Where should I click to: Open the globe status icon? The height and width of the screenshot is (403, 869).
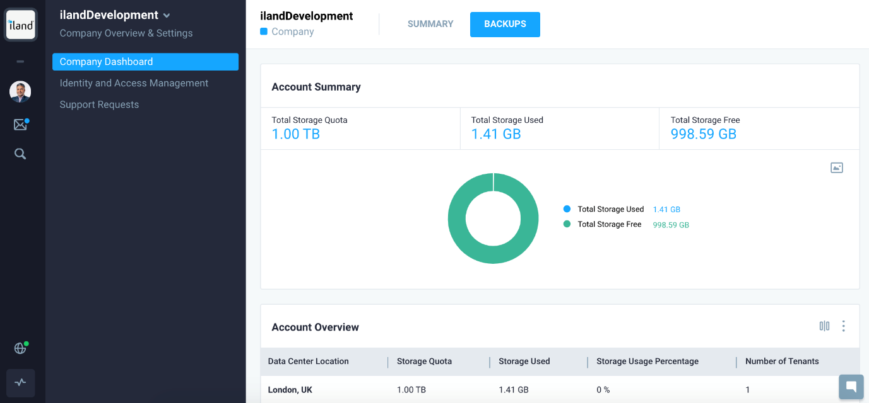click(x=20, y=348)
